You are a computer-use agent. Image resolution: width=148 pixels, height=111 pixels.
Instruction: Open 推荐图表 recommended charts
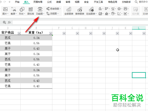(x=80, y=11)
